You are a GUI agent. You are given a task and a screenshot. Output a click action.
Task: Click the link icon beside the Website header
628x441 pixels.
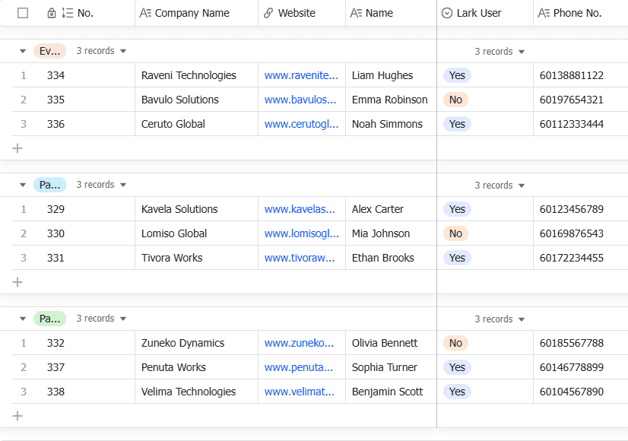(268, 13)
